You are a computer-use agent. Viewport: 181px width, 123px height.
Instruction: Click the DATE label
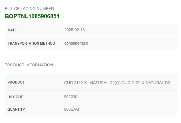[12, 30]
